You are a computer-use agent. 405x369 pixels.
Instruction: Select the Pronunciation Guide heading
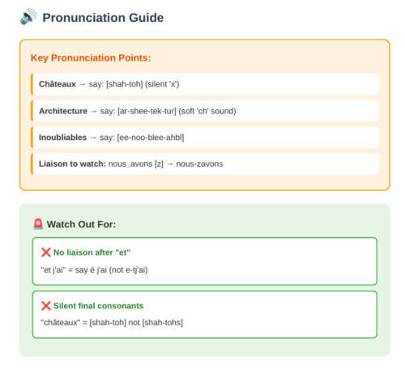click(103, 18)
